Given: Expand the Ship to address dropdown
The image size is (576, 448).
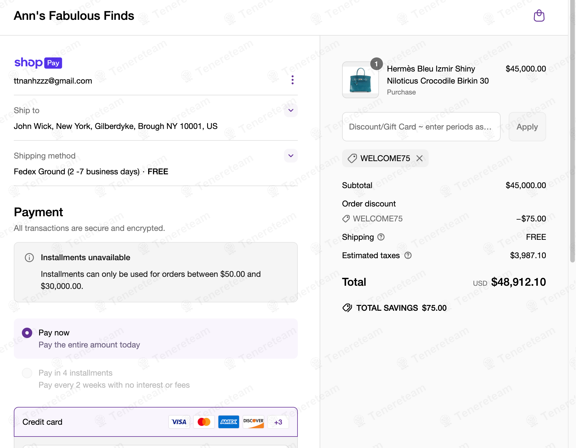Looking at the screenshot, I should tap(291, 110).
